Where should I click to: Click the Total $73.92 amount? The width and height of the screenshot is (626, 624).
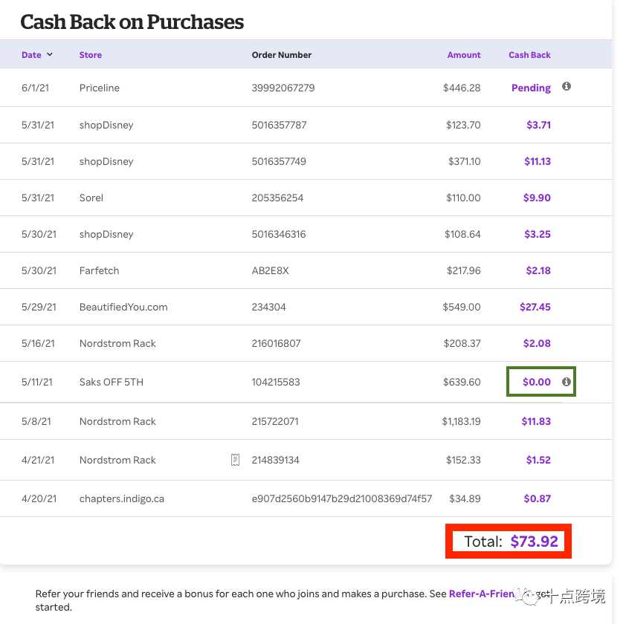pos(534,542)
